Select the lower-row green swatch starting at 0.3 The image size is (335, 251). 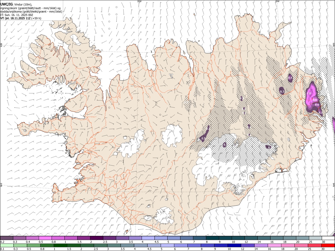click(x=20, y=245)
